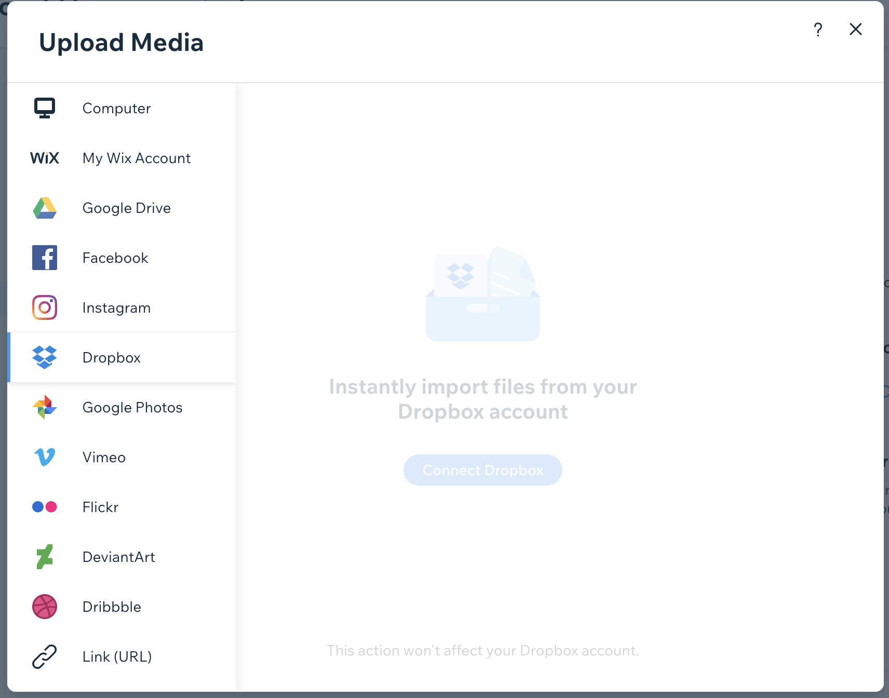Image resolution: width=889 pixels, height=698 pixels.
Task: Click the "won't affect your Dropbox account" note
Action: click(x=483, y=651)
